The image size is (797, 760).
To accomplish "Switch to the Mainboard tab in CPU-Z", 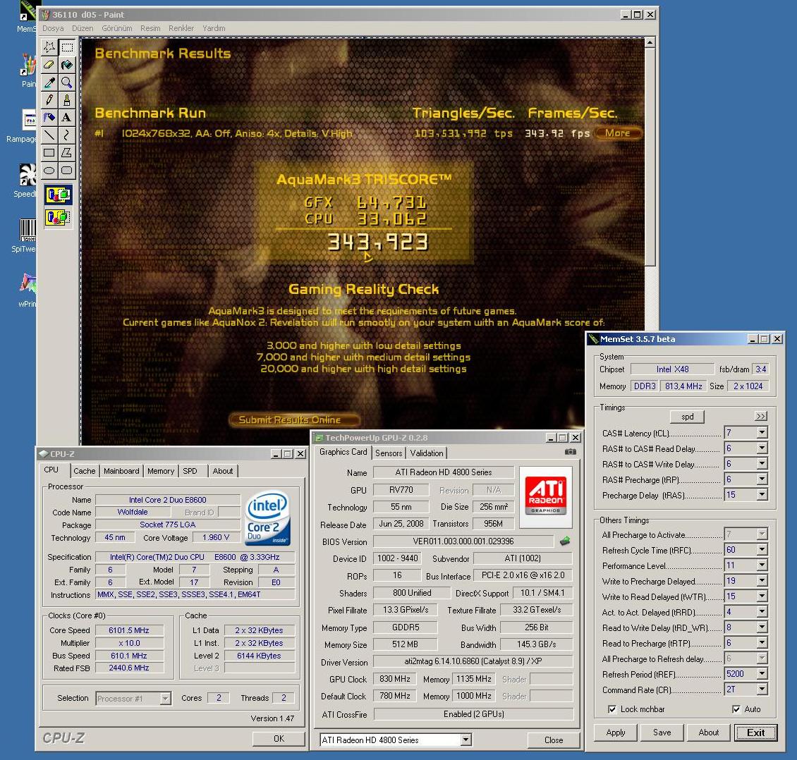I will [121, 471].
